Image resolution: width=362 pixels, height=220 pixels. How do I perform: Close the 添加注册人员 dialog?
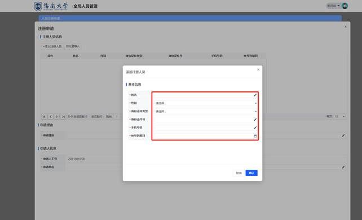click(258, 69)
